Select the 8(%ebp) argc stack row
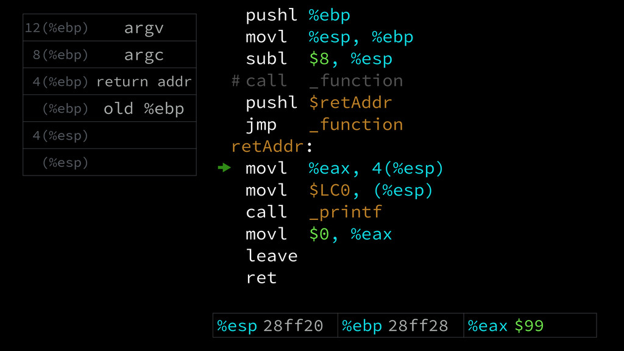 pos(110,54)
